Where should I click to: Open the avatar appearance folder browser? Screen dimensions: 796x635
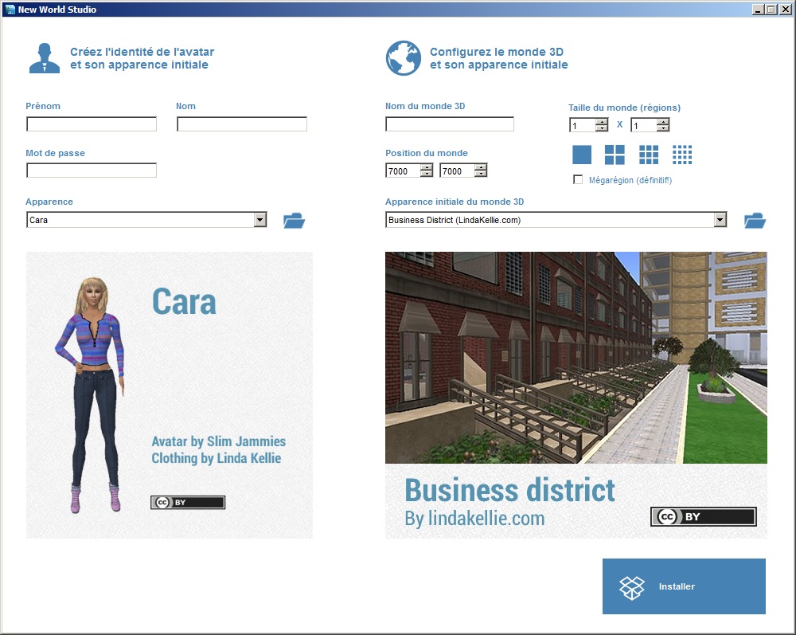point(294,221)
